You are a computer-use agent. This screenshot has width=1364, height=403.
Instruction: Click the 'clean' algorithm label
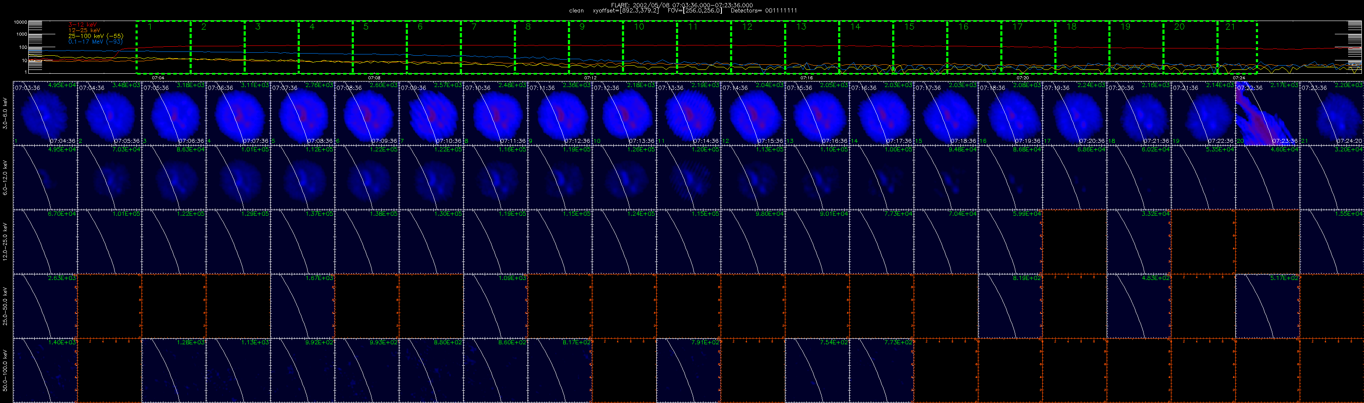coord(576,11)
